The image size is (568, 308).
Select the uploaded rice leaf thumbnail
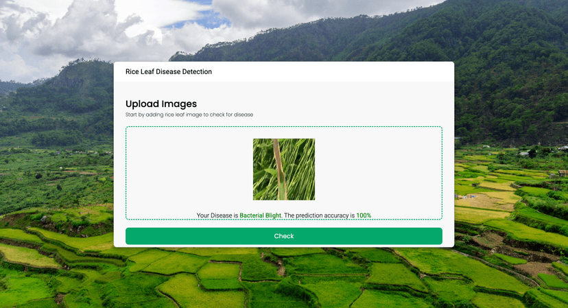(284, 169)
